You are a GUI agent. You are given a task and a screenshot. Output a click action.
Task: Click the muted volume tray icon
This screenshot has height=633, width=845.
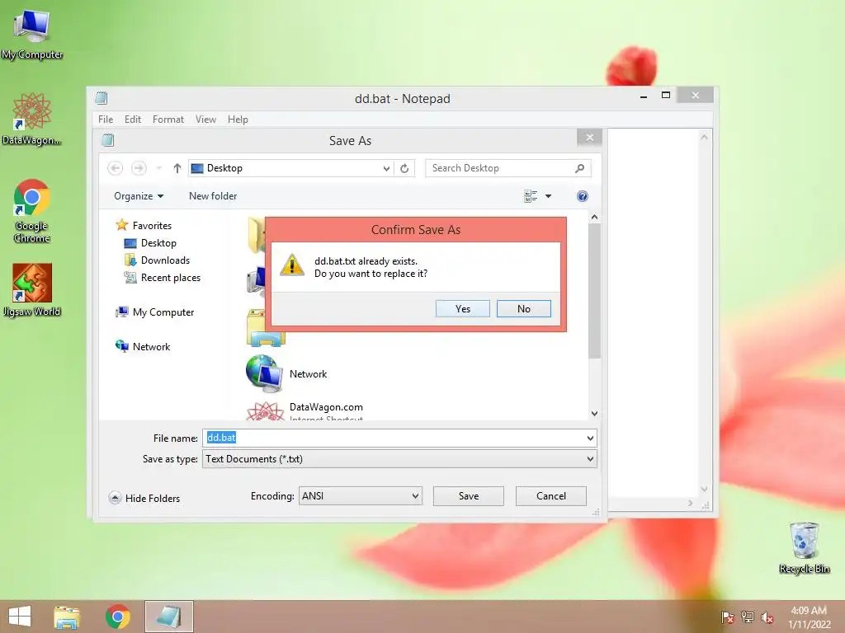[x=767, y=617]
